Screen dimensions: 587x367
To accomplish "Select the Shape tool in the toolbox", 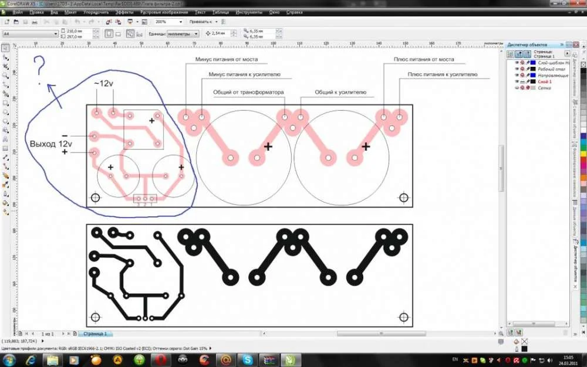I will click(x=5, y=57).
